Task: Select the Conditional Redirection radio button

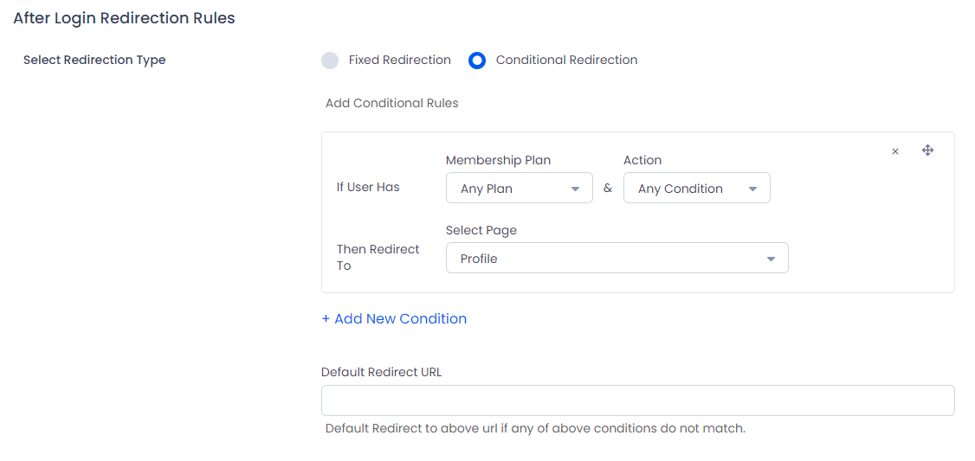Action: 477,61
